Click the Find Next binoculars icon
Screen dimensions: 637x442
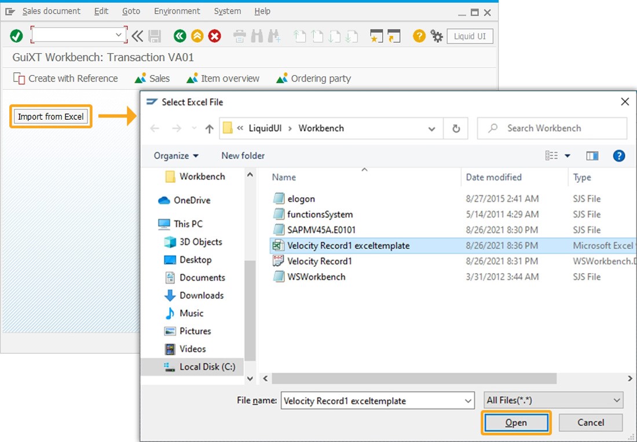coord(274,36)
